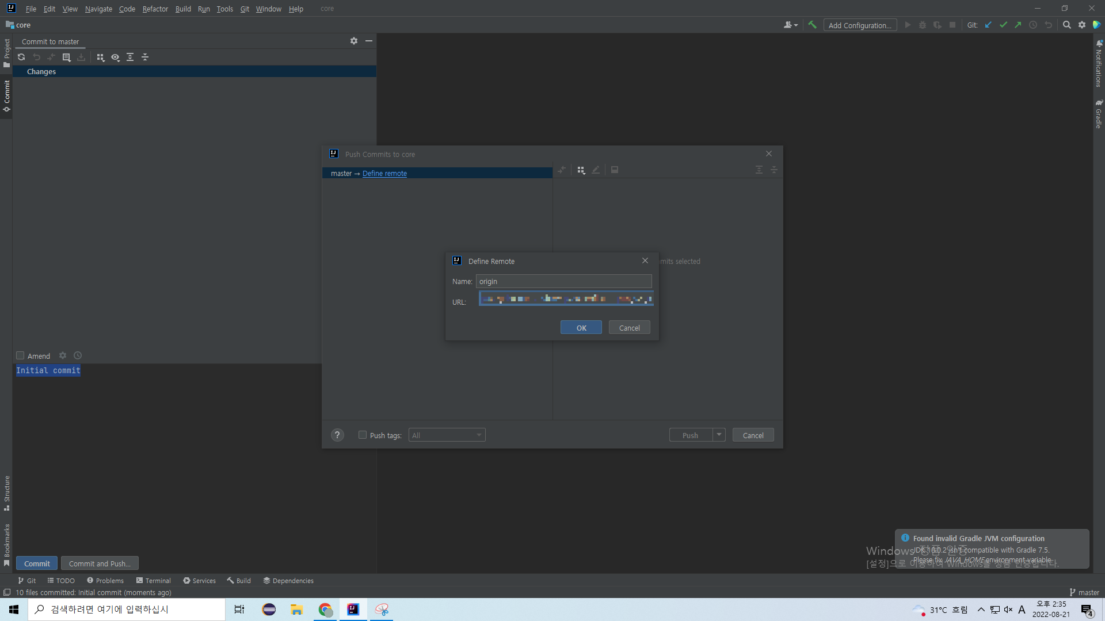Open the Add Configuration selector
This screenshot has width=1105, height=621.
click(x=860, y=25)
